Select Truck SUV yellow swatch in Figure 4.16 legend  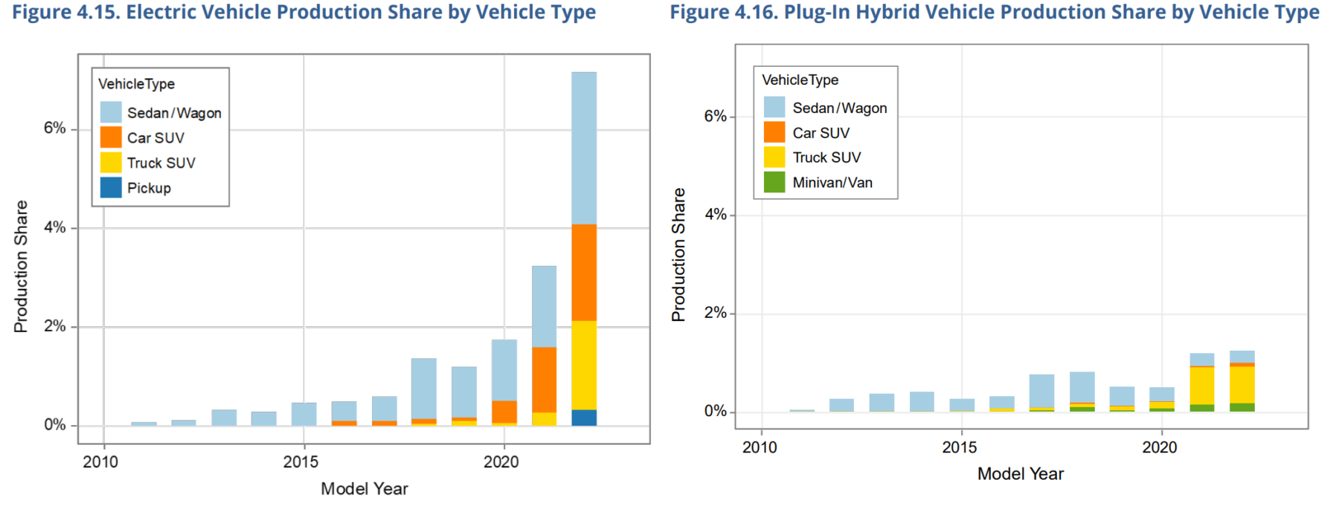point(774,158)
